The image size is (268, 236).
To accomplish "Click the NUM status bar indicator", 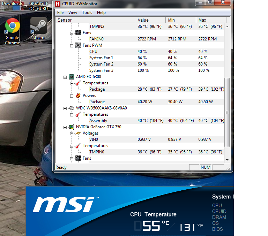I will [x=206, y=167].
